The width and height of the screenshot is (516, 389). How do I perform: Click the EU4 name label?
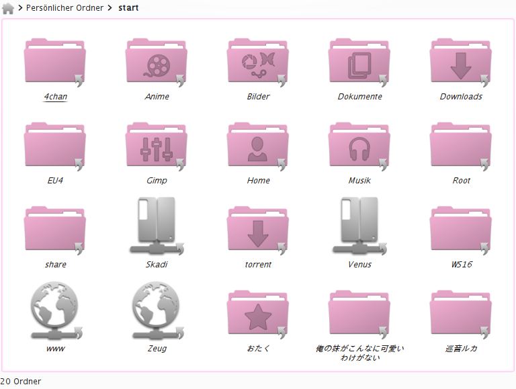55,180
